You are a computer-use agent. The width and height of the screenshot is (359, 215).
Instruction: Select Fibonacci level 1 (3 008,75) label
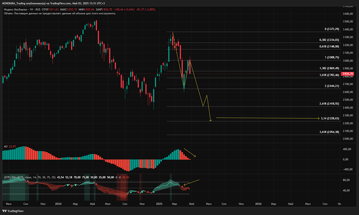pyautogui.click(x=332, y=57)
